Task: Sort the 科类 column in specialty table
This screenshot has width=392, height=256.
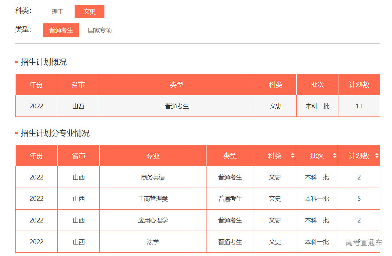Action: click(x=275, y=155)
